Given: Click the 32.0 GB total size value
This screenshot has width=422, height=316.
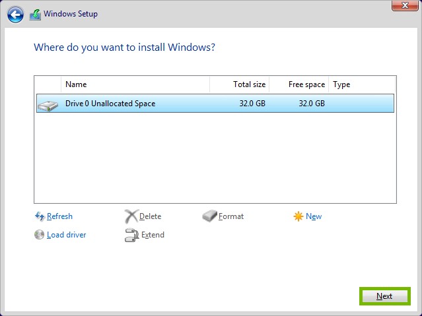Looking at the screenshot, I should 252,104.
